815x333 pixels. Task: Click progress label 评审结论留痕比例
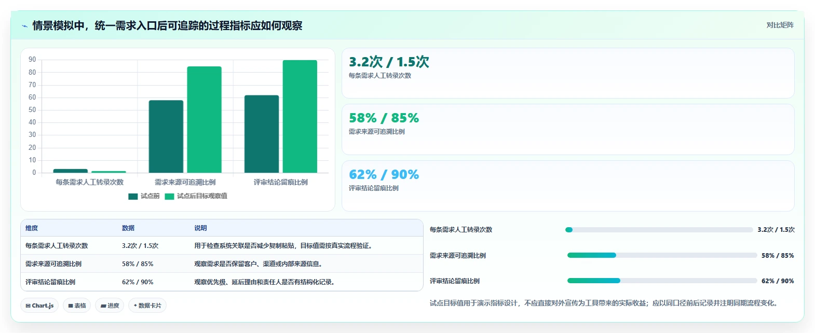pyautogui.click(x=455, y=281)
